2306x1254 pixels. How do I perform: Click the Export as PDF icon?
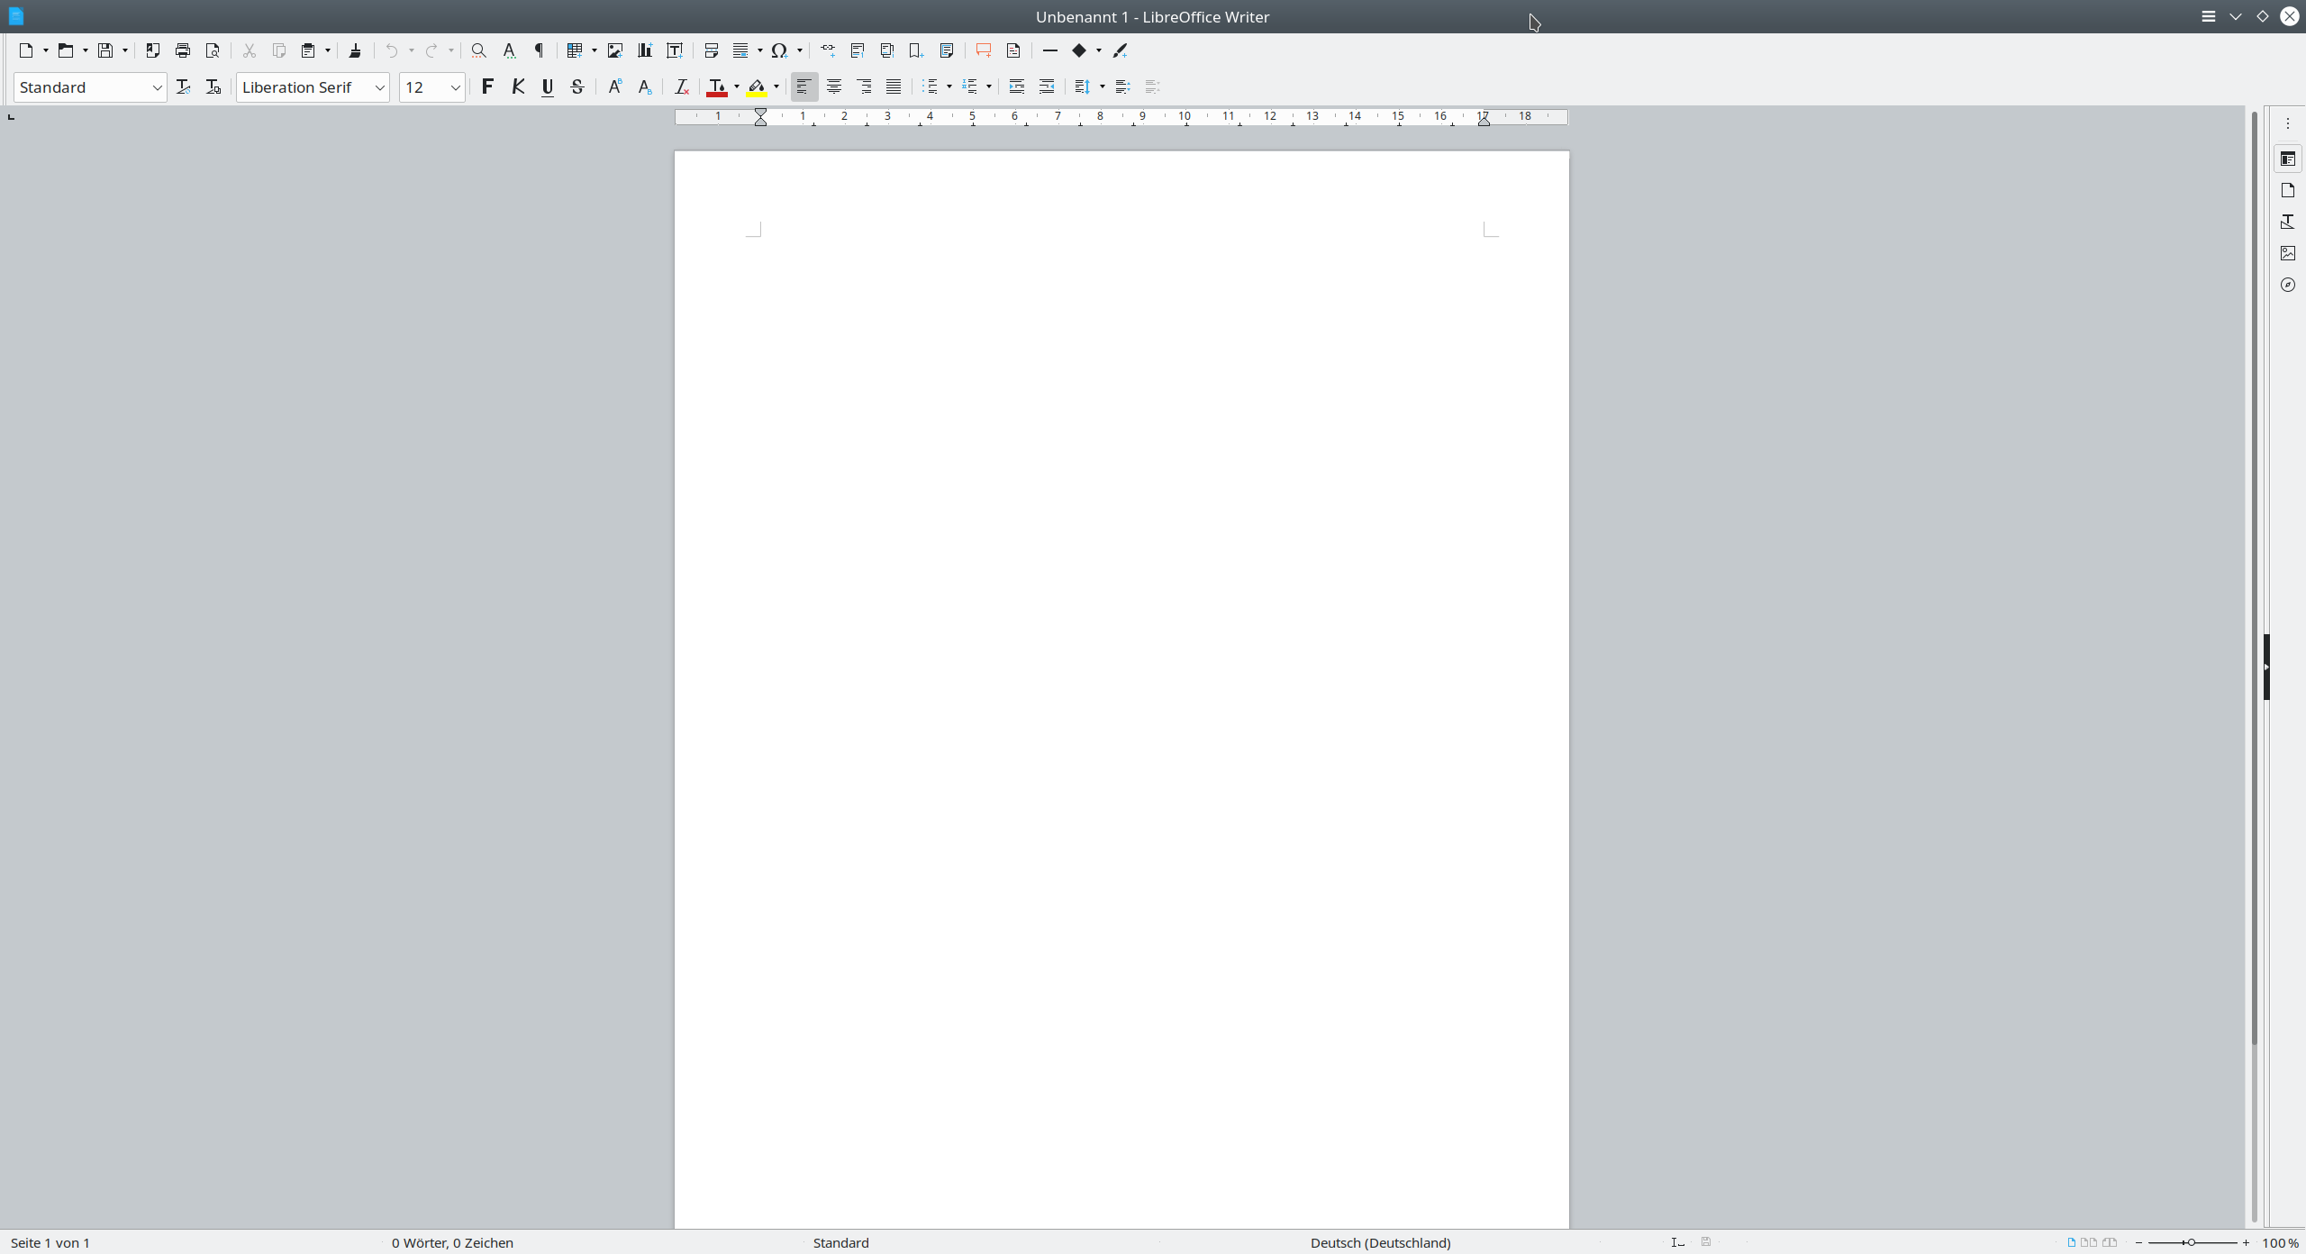(153, 50)
